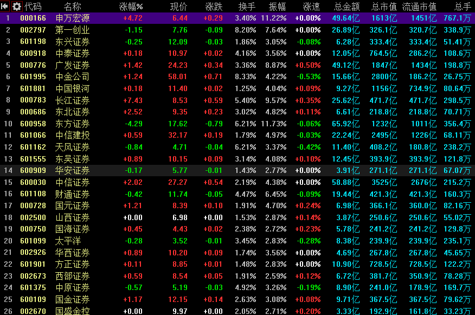The height and width of the screenshot is (315, 475).
Task: Click stock code 002797
Action: click(33, 30)
